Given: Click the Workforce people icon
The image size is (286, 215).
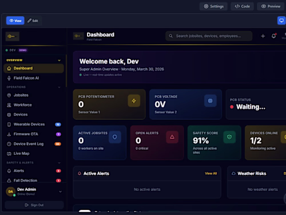Looking at the screenshot, I should click(x=9, y=105).
